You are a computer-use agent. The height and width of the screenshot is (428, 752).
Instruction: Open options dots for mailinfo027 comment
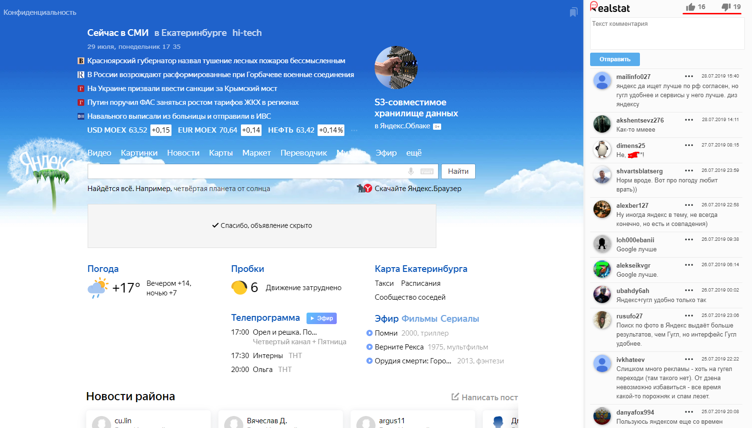pyautogui.click(x=689, y=76)
